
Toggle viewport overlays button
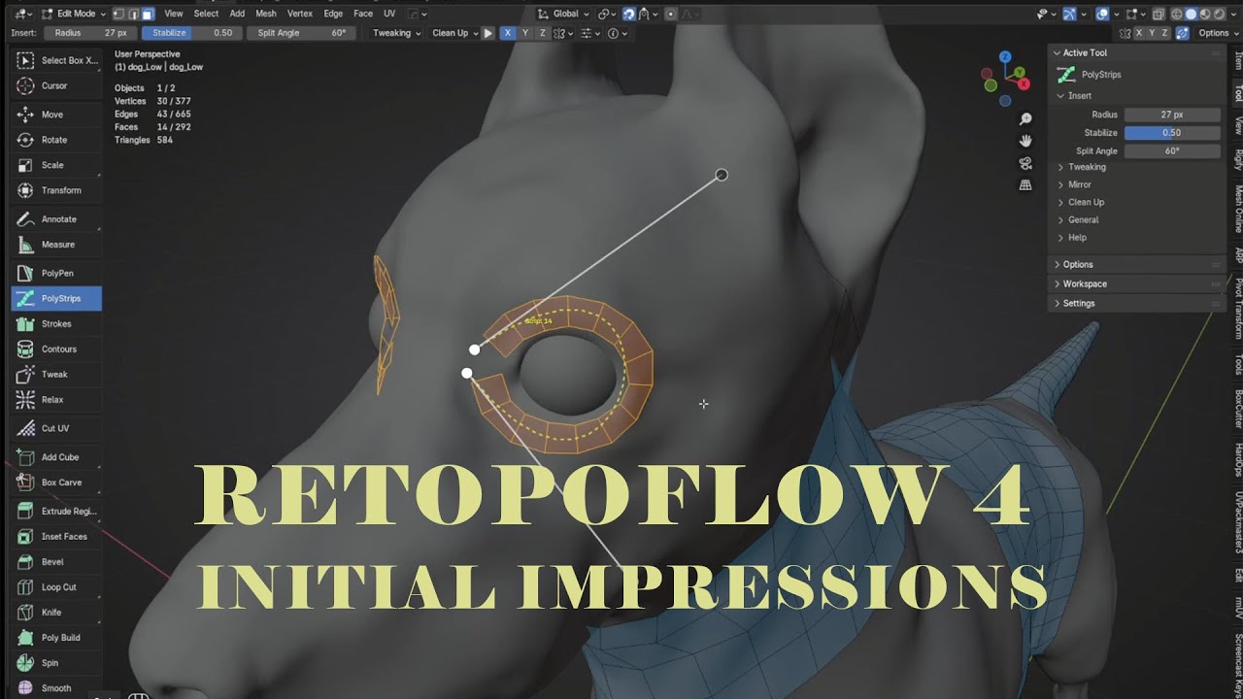[1102, 14]
